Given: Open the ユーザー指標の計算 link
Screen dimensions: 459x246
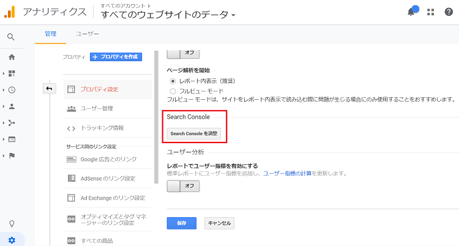Looking at the screenshot, I should coord(287,173).
